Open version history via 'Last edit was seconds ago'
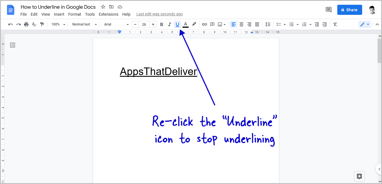382x184 pixels. [x=159, y=14]
